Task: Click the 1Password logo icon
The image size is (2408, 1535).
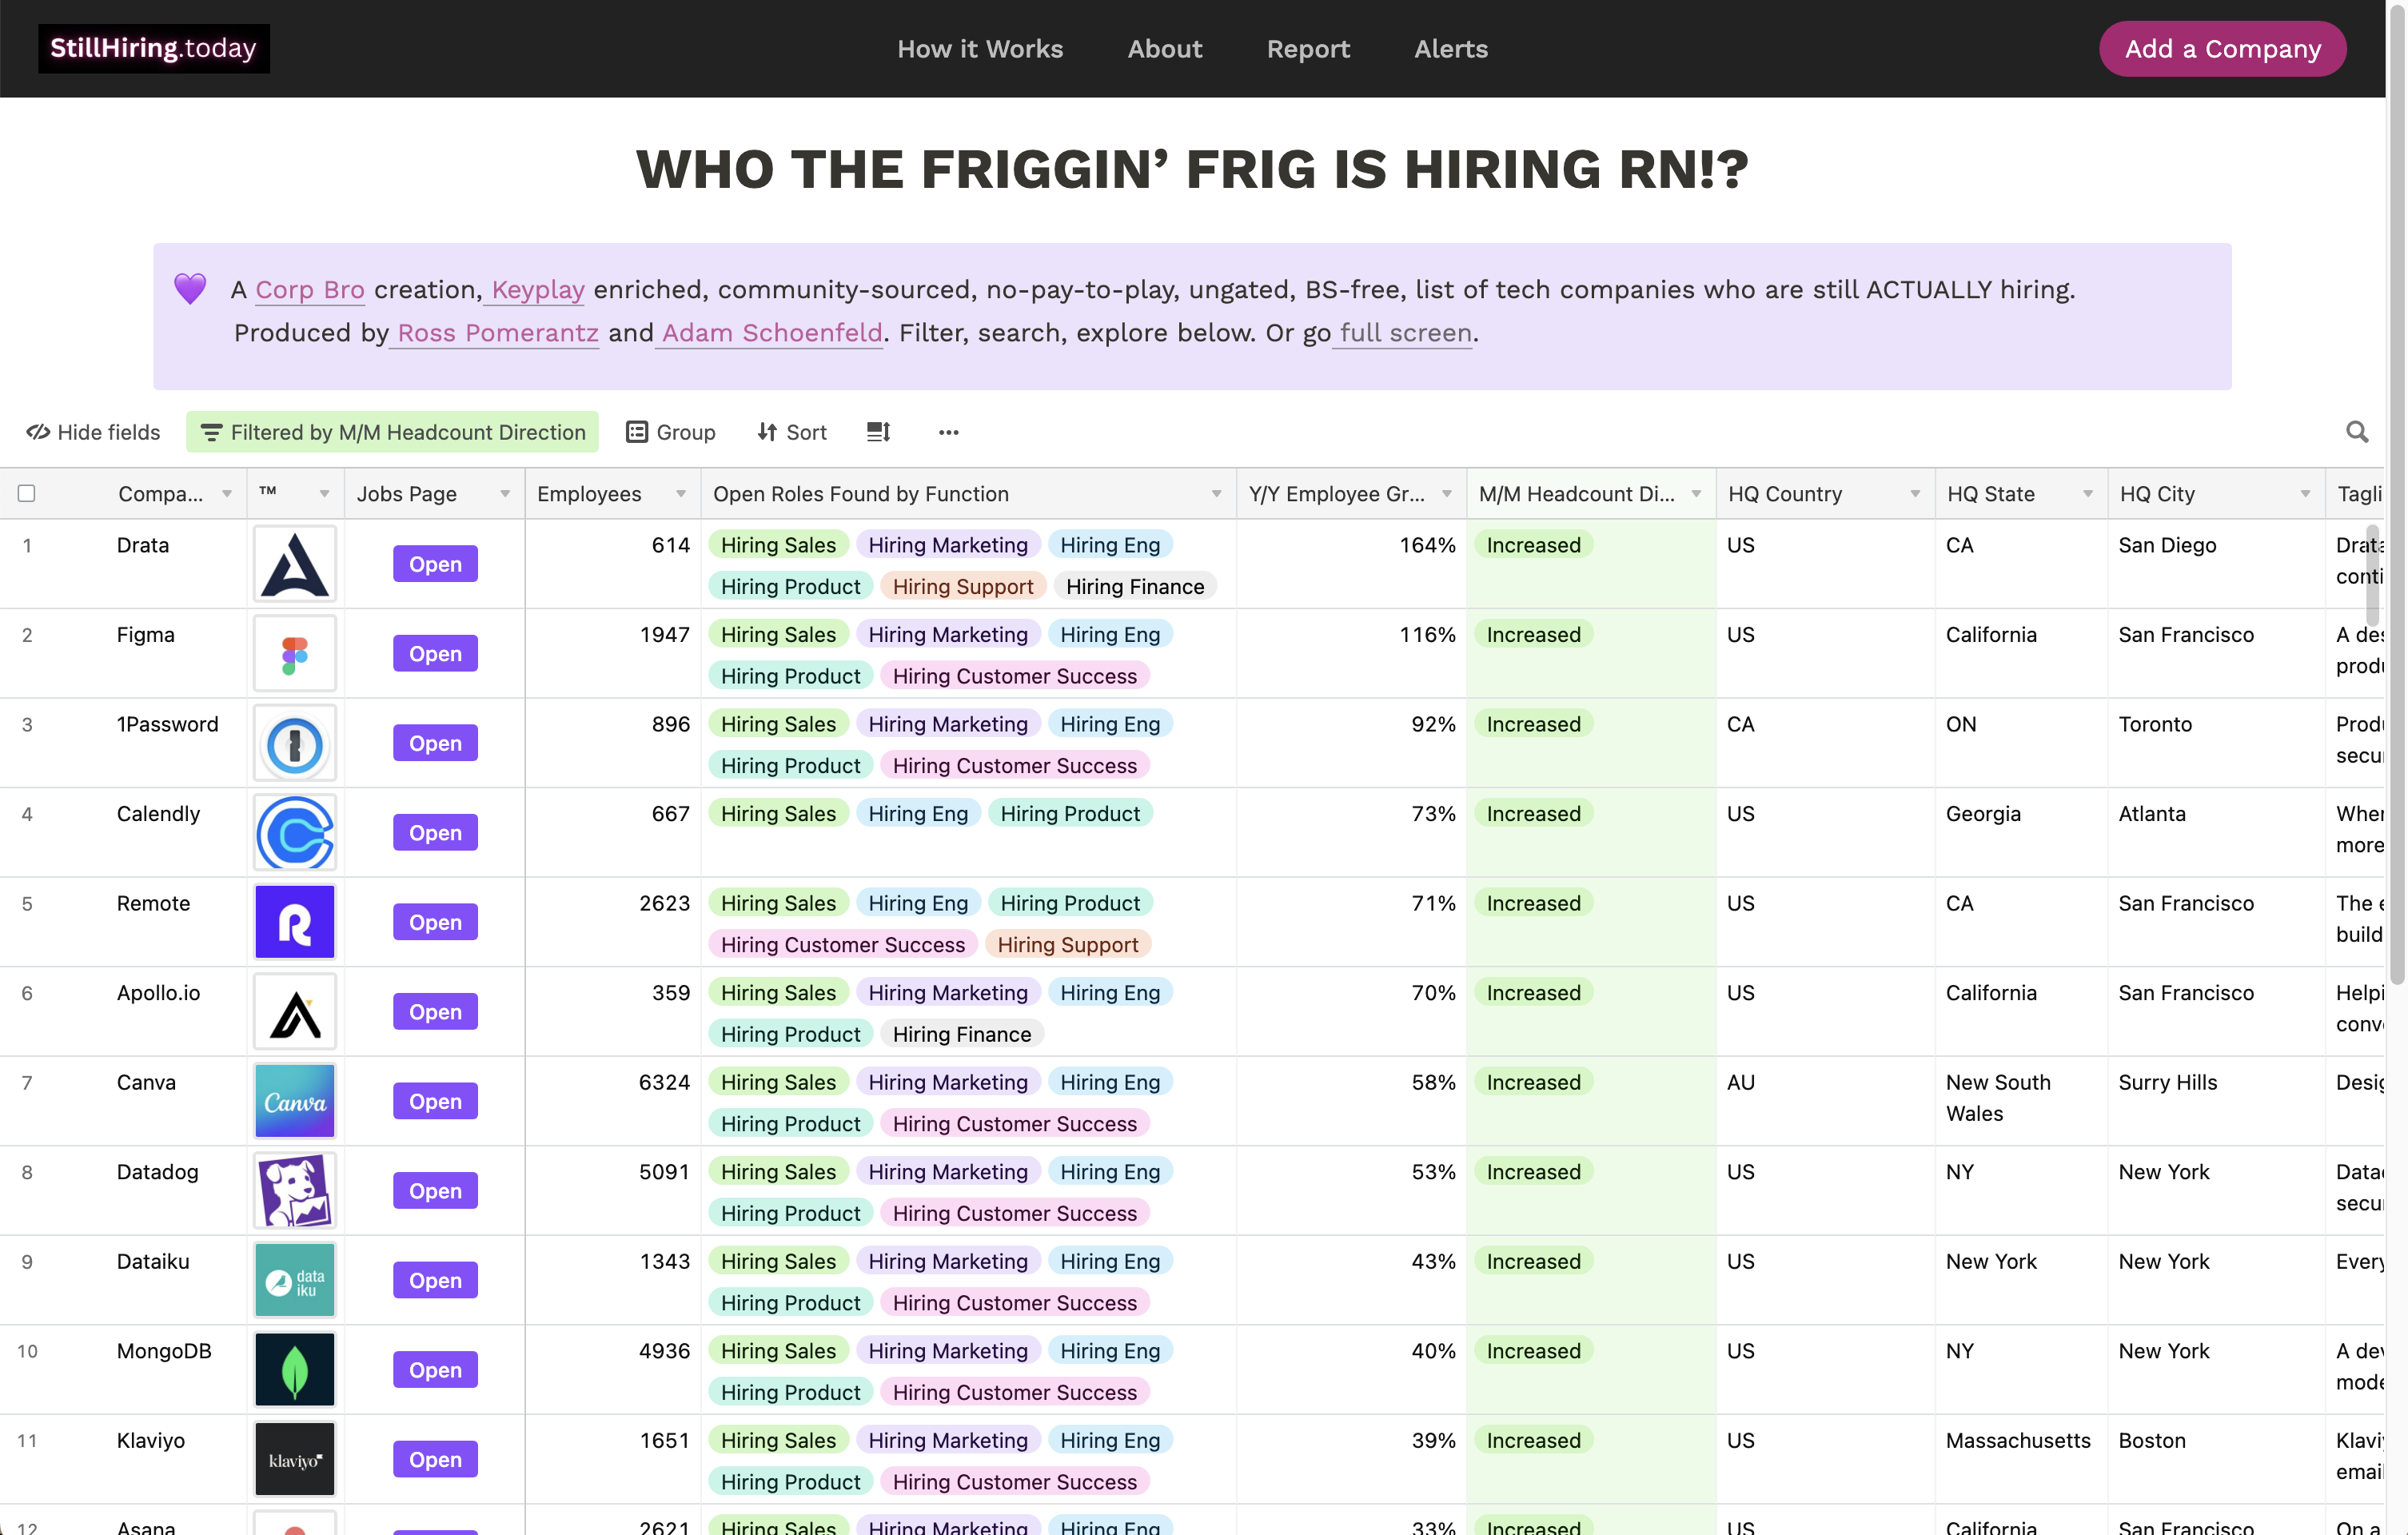Action: pyautogui.click(x=295, y=744)
